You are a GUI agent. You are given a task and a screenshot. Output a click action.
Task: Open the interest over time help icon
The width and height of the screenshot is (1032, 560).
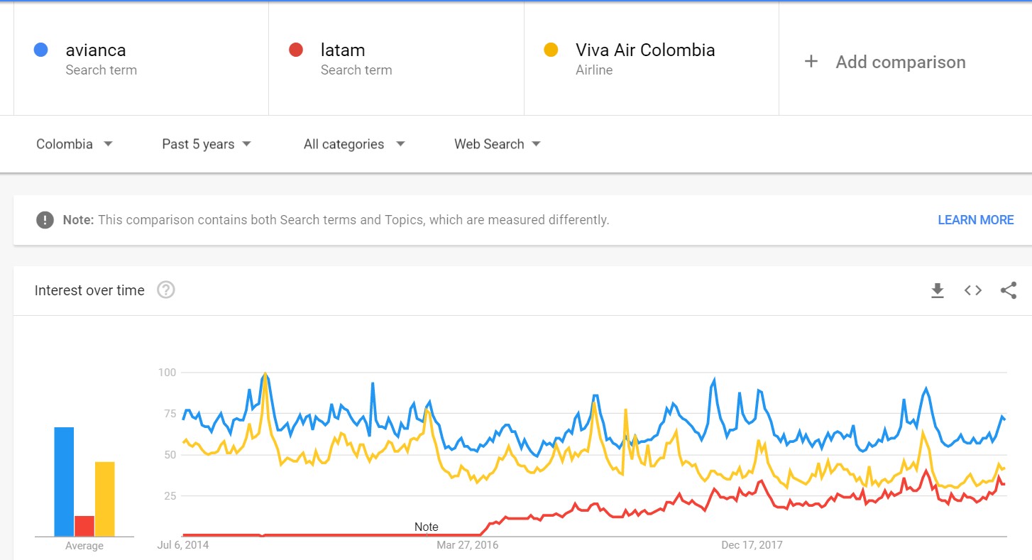(165, 290)
